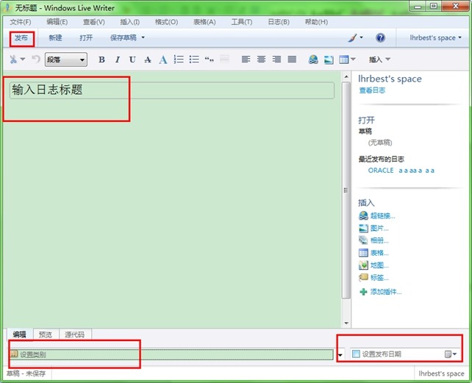Click the editor scrollbar down arrow
This screenshot has height=383, width=472.
pyautogui.click(x=346, y=323)
